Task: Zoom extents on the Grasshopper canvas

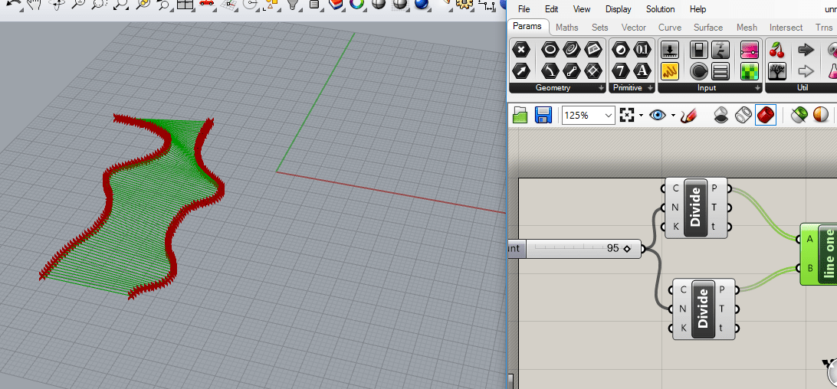Action: click(627, 115)
